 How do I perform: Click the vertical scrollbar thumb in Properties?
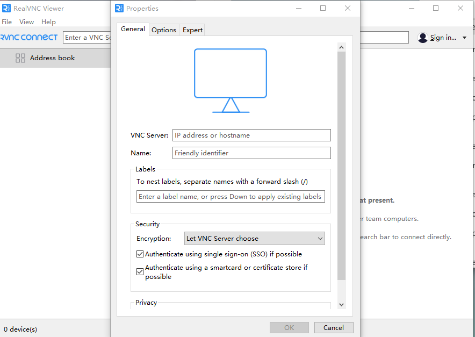(341, 166)
